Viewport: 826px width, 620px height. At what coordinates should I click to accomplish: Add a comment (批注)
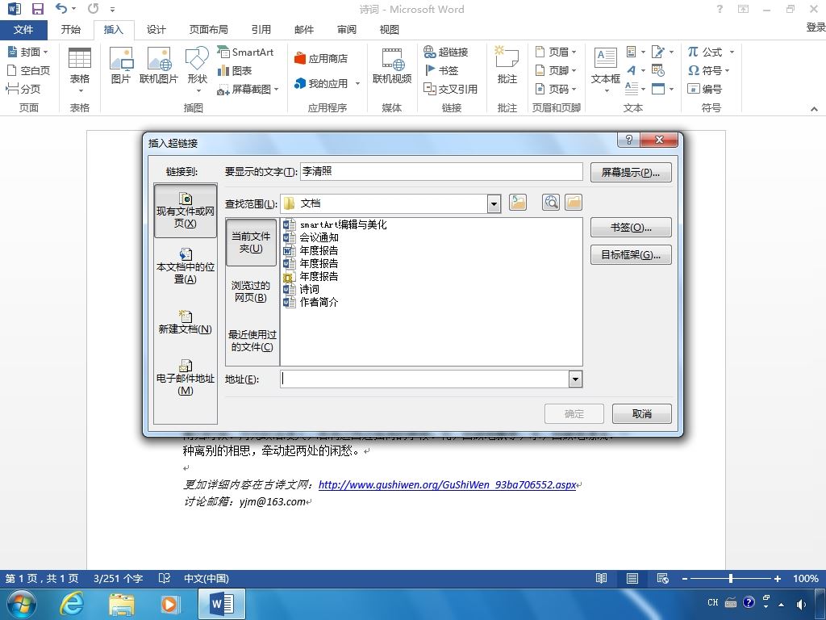click(507, 65)
